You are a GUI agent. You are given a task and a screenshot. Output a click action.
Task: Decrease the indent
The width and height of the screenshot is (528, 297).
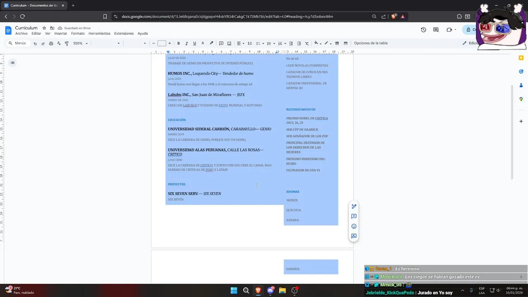click(291, 43)
